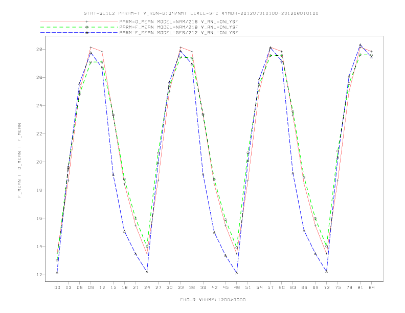Click x-axis forecast hour label 00
405x313 pixels.
coord(57,287)
